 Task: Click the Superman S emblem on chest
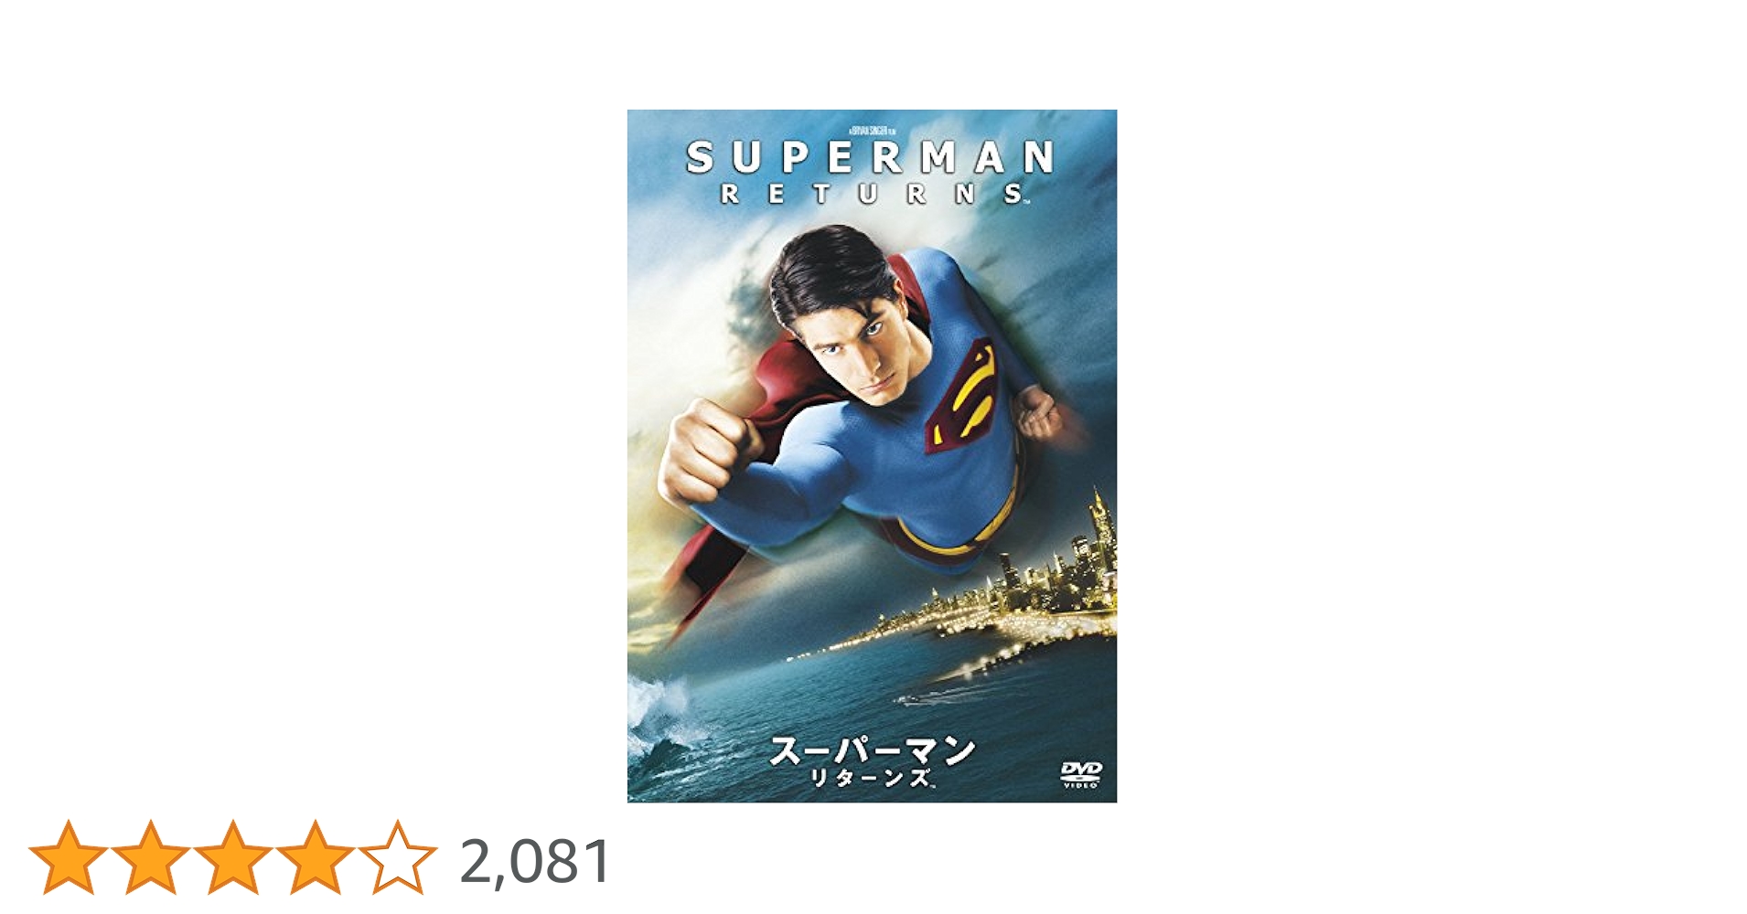960,396
